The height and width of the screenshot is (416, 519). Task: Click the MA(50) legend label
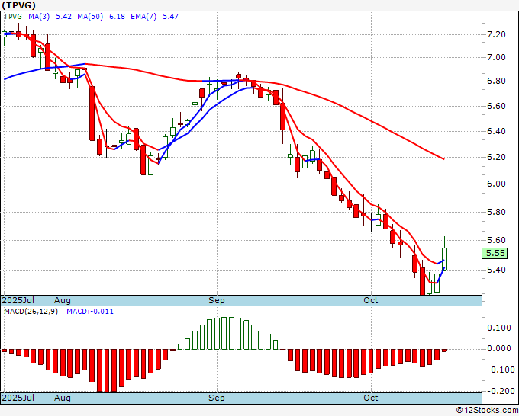click(x=90, y=17)
